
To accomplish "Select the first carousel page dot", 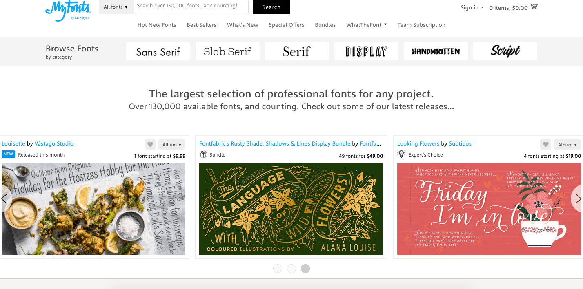I will point(278,269).
